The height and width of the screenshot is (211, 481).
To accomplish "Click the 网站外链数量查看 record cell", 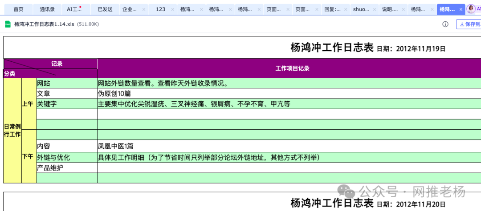I will coord(289,83).
